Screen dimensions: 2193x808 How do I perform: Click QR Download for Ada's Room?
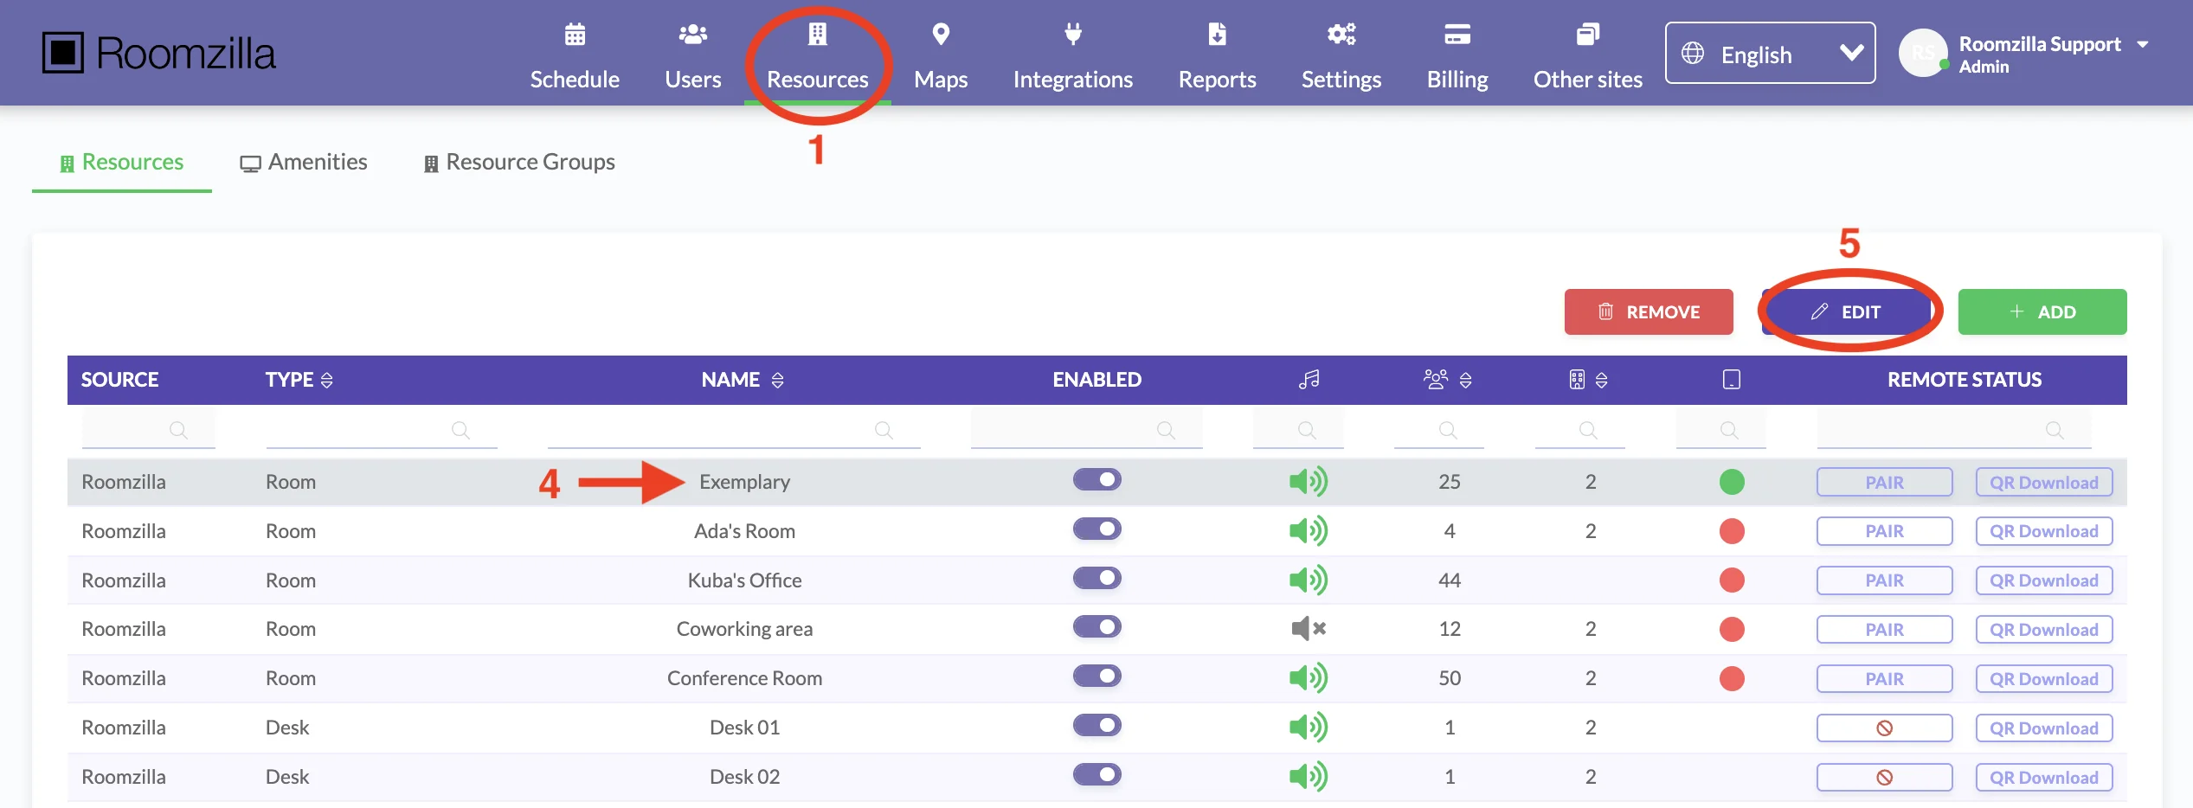2043,531
